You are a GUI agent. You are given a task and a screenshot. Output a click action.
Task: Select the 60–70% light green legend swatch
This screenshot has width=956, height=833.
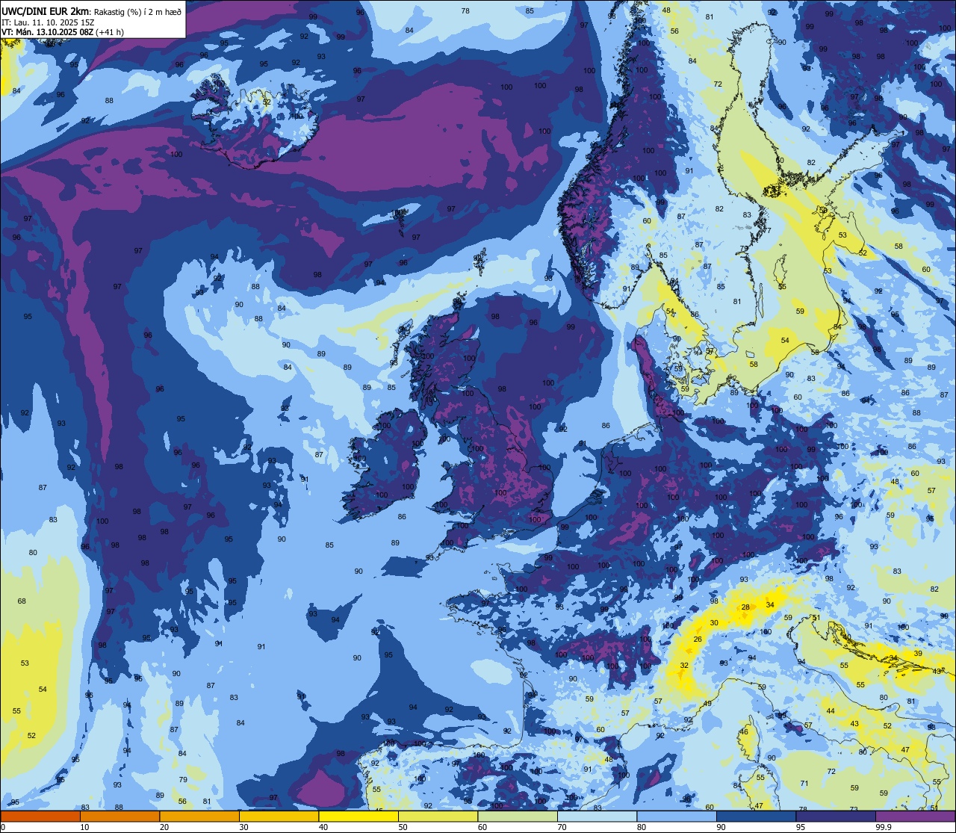[x=518, y=817]
